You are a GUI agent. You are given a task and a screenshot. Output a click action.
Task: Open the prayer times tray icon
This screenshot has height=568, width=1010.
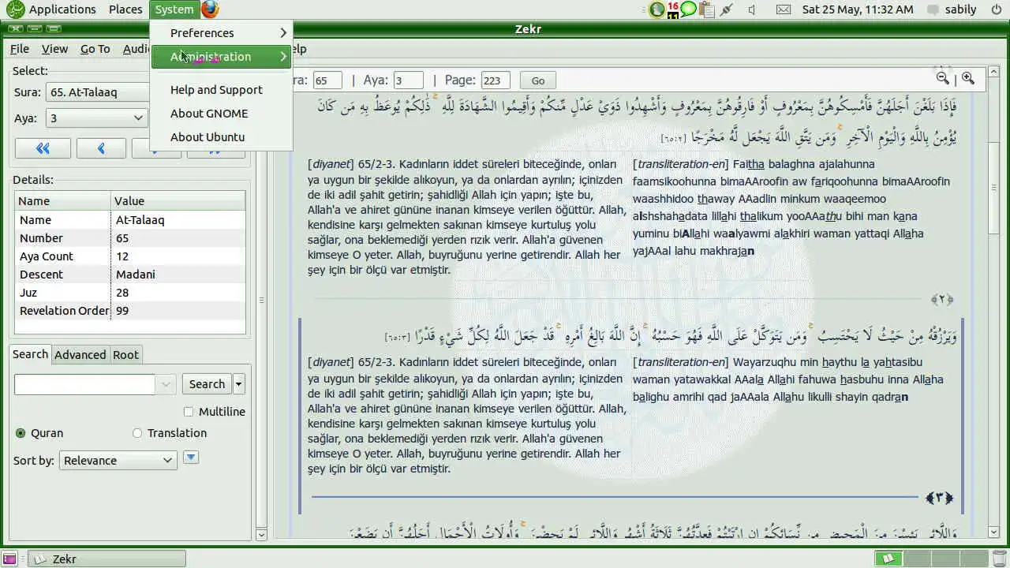pos(656,9)
